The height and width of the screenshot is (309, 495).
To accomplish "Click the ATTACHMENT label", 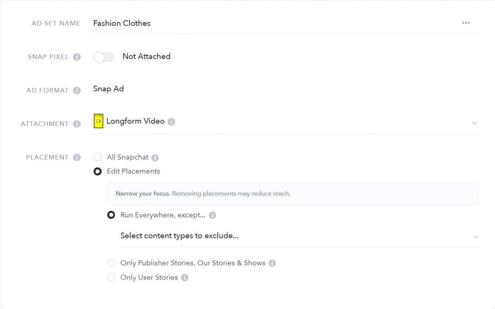I will coord(44,124).
